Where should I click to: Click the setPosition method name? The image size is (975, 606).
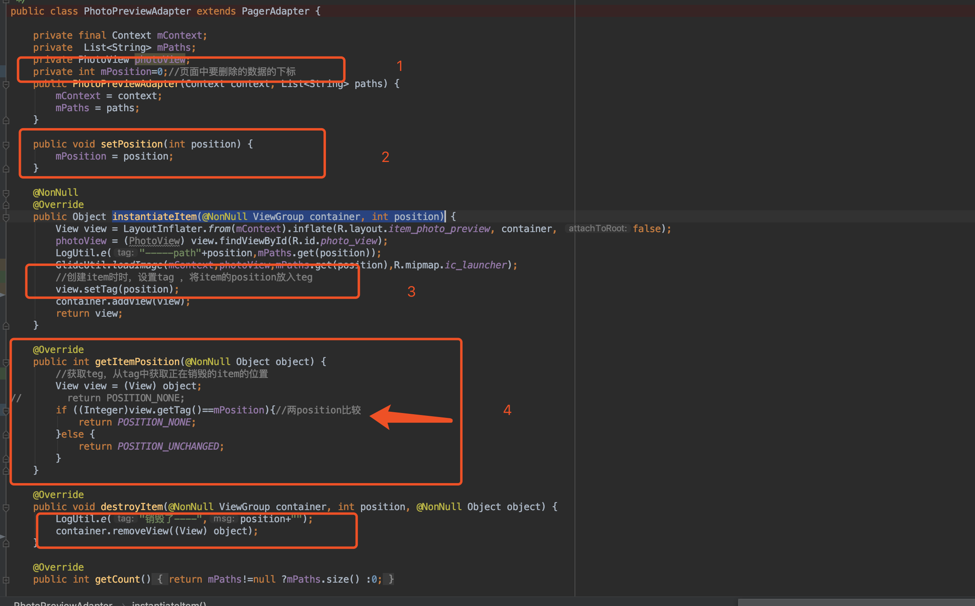(x=132, y=144)
